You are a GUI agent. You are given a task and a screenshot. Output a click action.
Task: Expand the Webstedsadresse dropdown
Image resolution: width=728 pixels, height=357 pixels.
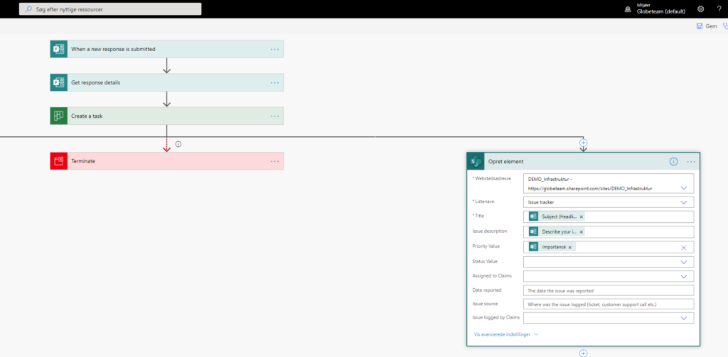click(683, 188)
